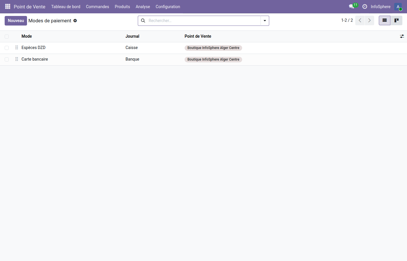This screenshot has height=261, width=407.
Task: Switch to kanban view
Action: point(396,20)
